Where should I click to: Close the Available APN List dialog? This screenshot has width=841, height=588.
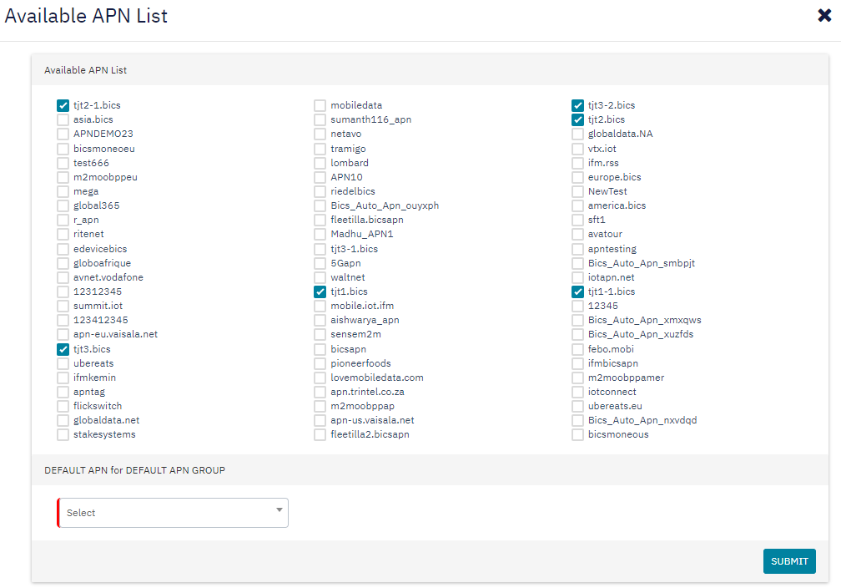coord(824,15)
